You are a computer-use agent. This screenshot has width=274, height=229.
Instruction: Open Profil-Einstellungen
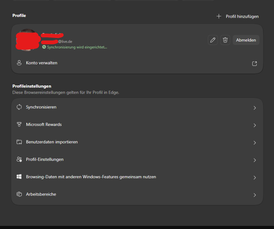[137, 159]
